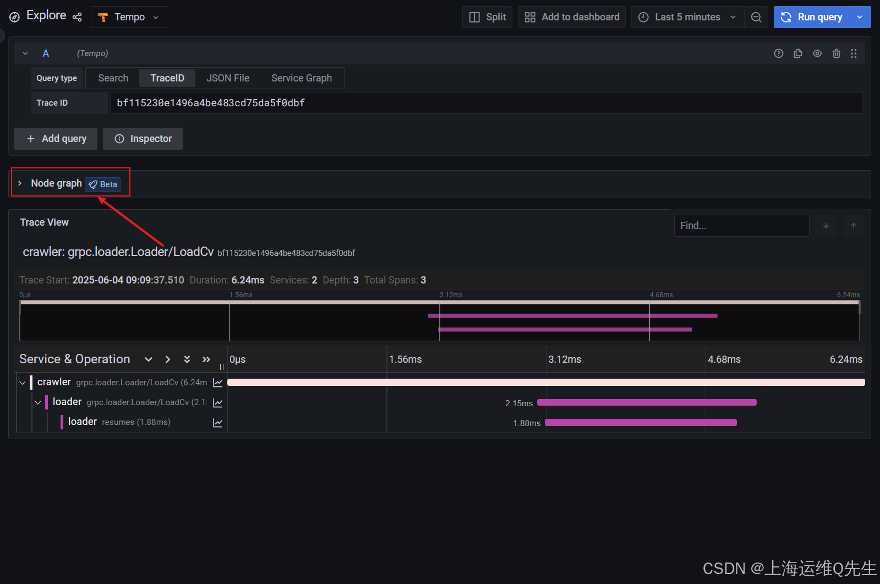Image resolution: width=880 pixels, height=584 pixels.
Task: Expand the Node graph panel
Action: (x=20, y=183)
